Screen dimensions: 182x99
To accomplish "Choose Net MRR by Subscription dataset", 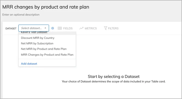I will tap(47, 43).
